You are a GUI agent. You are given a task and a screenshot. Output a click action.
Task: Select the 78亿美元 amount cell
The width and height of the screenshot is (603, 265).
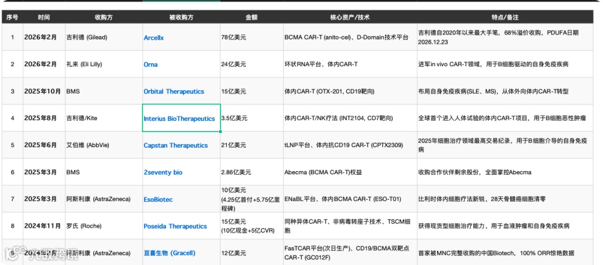[x=251, y=37]
